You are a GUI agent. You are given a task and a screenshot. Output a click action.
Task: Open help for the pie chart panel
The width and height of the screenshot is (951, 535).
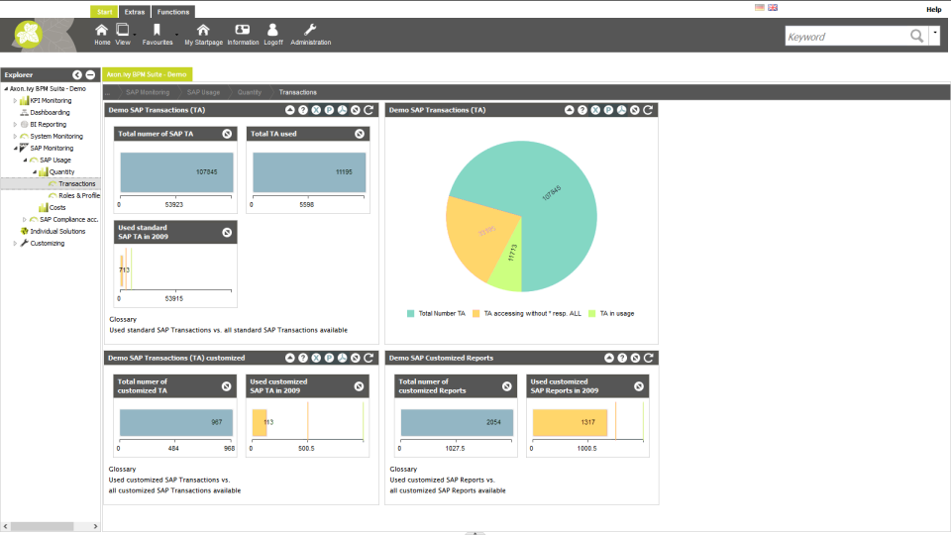pyautogui.click(x=582, y=110)
